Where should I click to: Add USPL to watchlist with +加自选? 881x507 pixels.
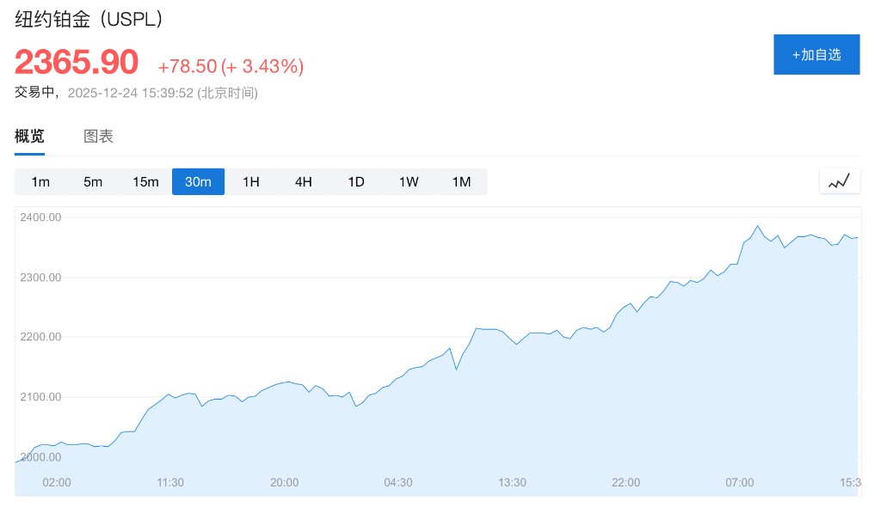point(816,55)
